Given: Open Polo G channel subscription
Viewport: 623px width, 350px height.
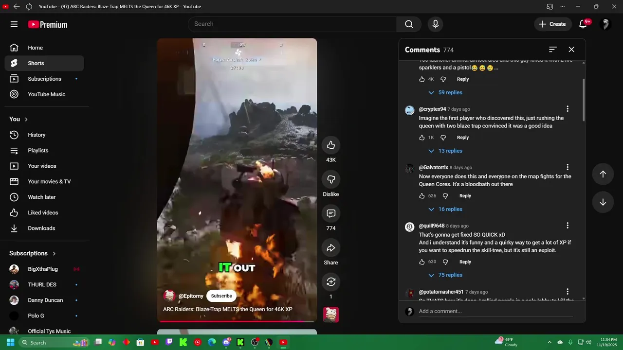Looking at the screenshot, I should pos(44,315).
